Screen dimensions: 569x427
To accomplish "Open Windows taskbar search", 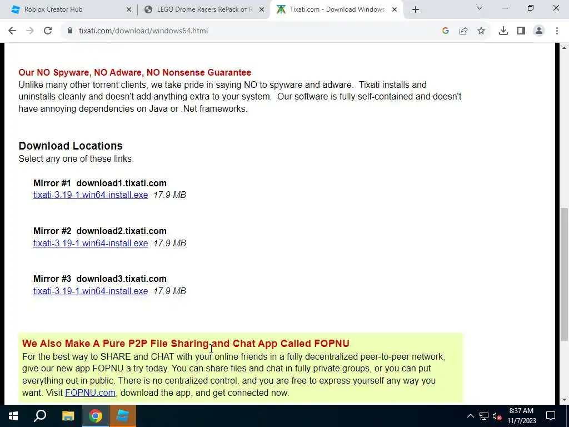I will click(40, 416).
